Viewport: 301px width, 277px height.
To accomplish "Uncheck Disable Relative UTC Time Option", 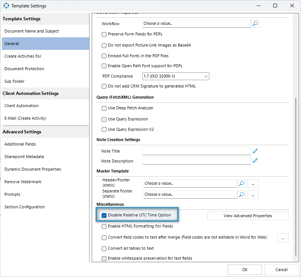I will (x=104, y=215).
